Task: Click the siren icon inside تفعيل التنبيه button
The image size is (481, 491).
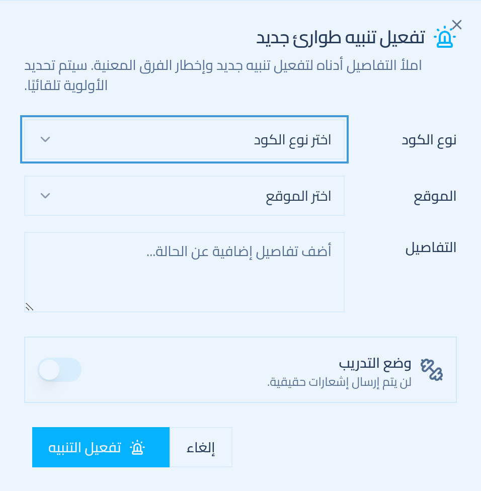Action: coord(137,447)
